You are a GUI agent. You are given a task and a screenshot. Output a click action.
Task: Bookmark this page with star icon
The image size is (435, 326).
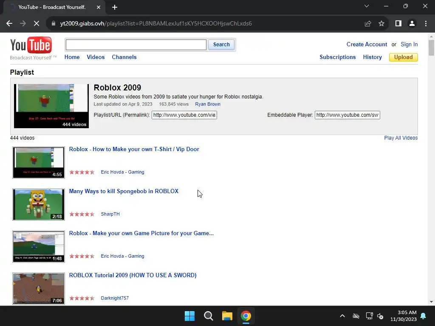[x=381, y=24]
